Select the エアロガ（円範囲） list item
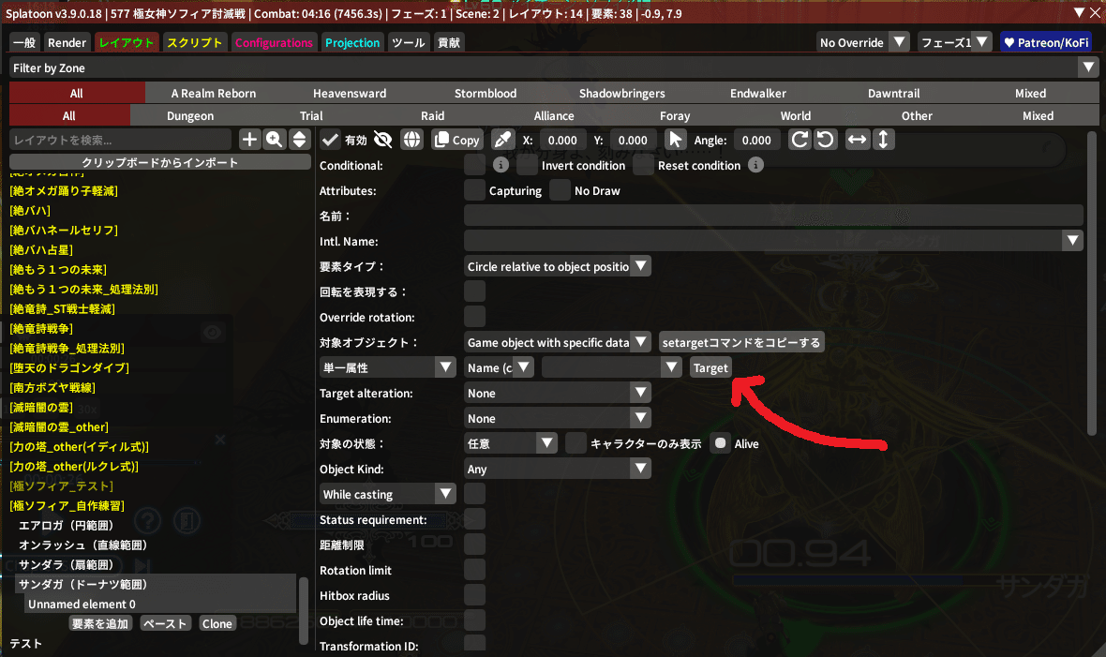 tap(67, 525)
